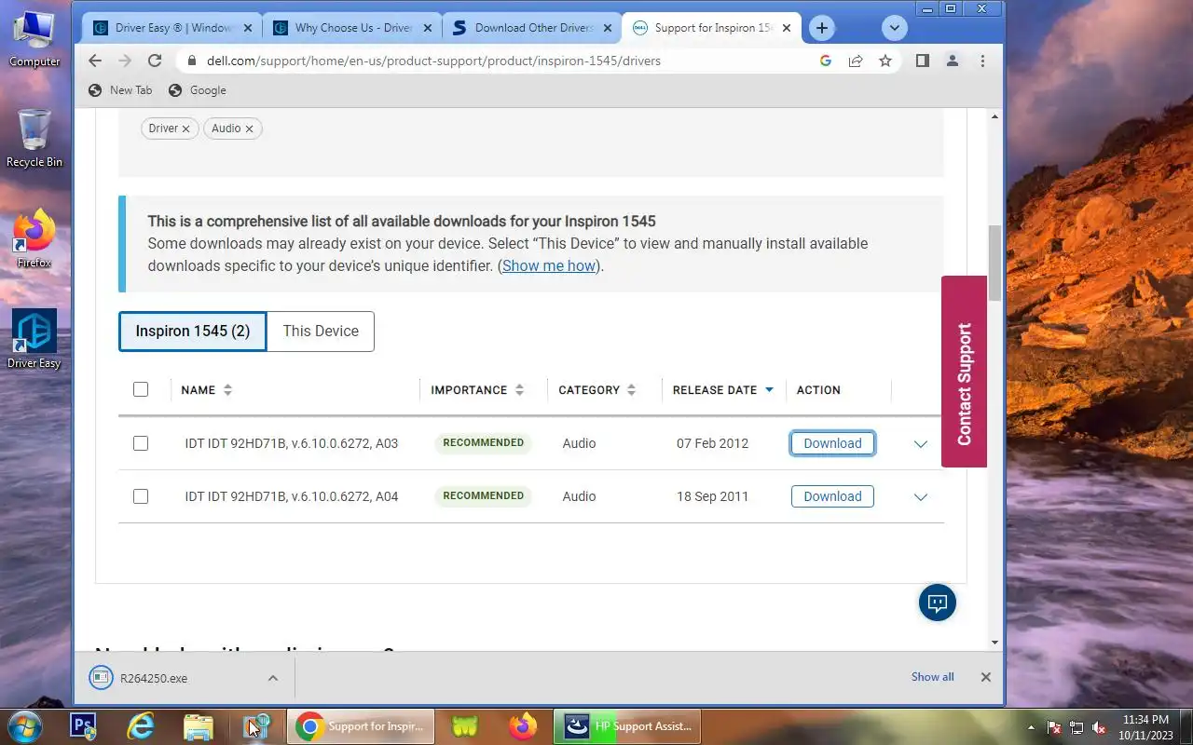Image resolution: width=1193 pixels, height=745 pixels.
Task: Share this page via share icon
Action: [855, 61]
